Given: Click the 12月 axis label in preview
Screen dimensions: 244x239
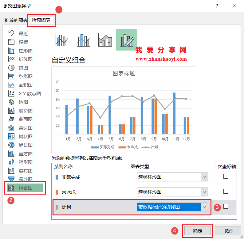Looking at the screenshot, I should pos(186,139).
